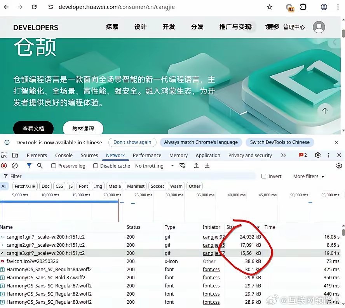Select Fetch/XHR request type filter
The image size is (345, 308).
25,186
